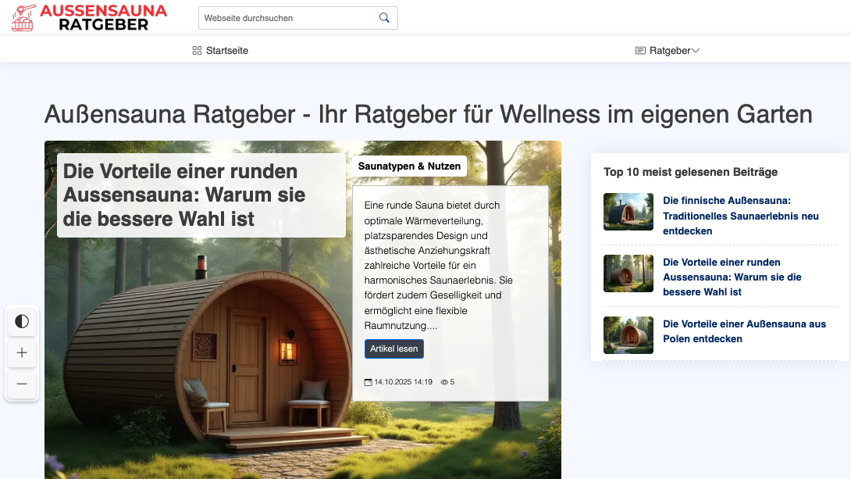Viewport: 851px width, 479px height.
Task: Click the search magnifier icon
Action: 383,17
